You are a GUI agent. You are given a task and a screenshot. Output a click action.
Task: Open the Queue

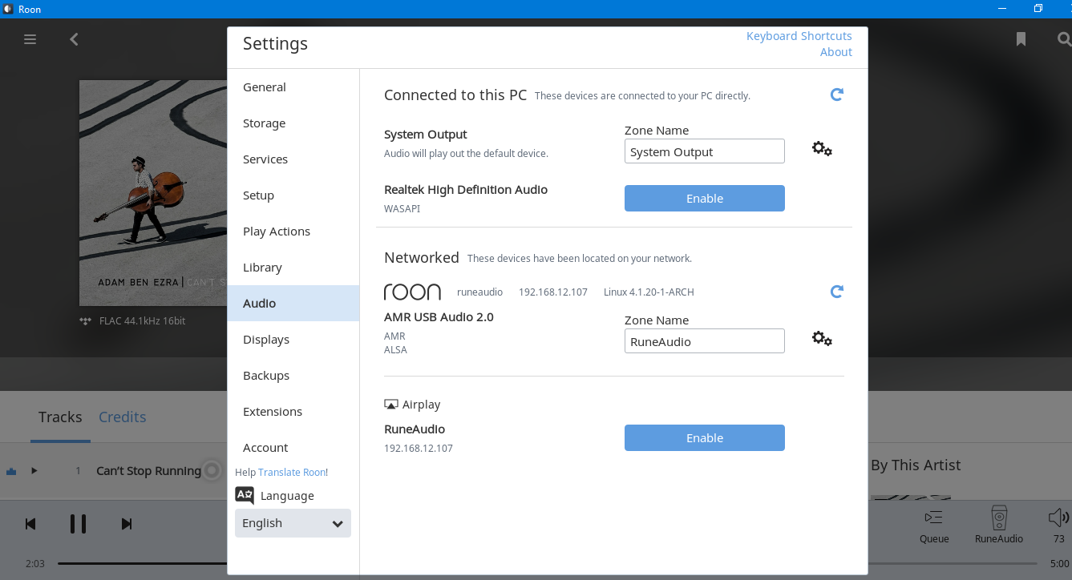pyautogui.click(x=934, y=525)
